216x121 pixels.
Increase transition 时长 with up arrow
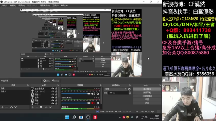pos(130,92)
